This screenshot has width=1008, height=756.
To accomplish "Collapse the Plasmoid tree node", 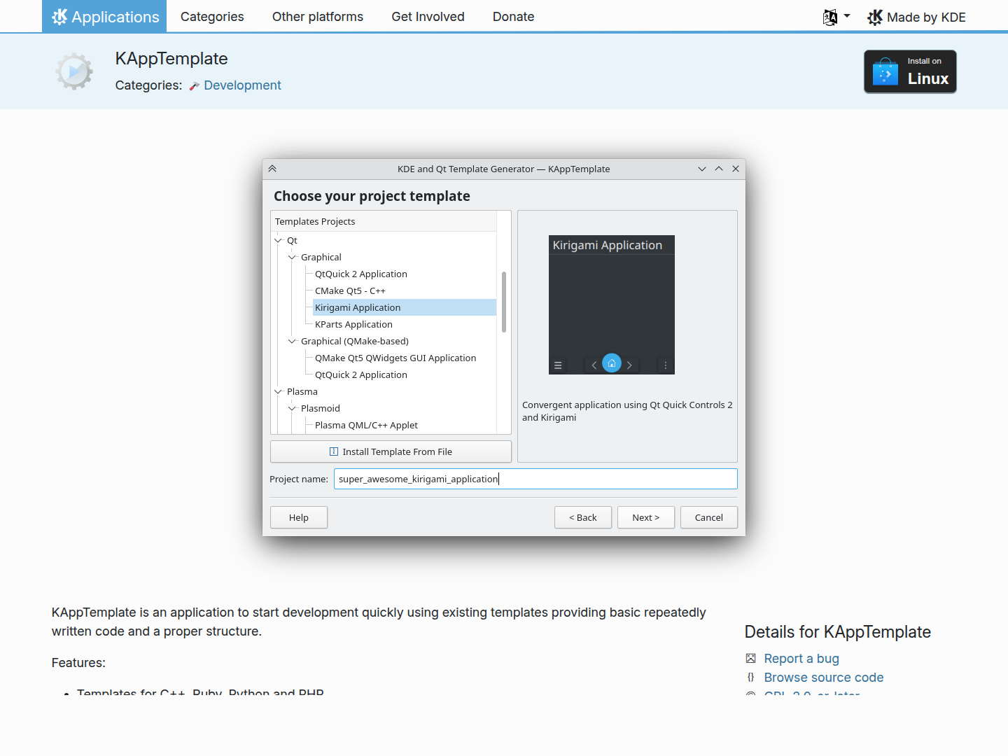I will coord(293,408).
